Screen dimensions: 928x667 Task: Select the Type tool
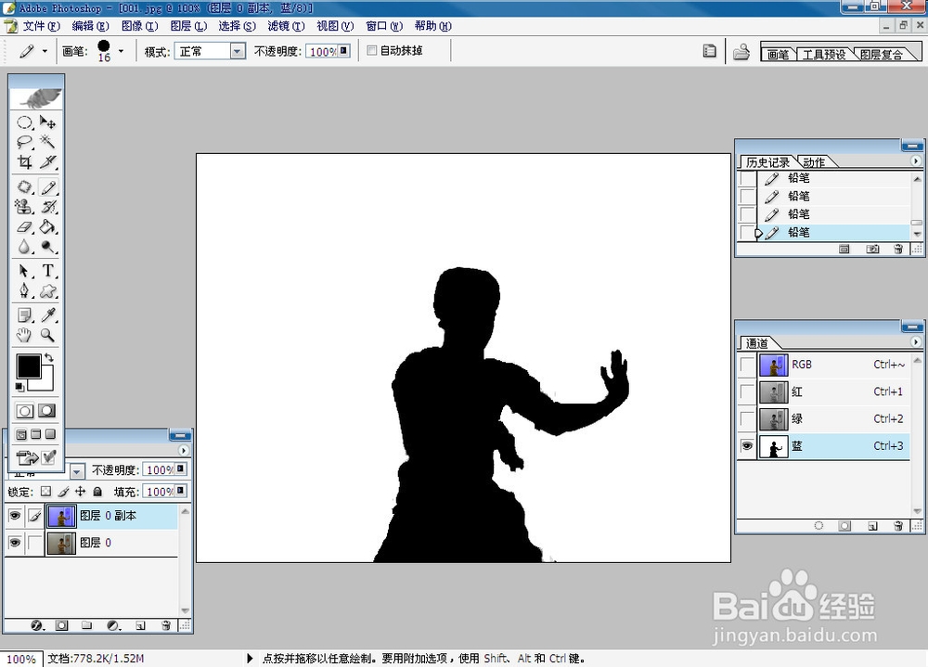pyautogui.click(x=47, y=271)
